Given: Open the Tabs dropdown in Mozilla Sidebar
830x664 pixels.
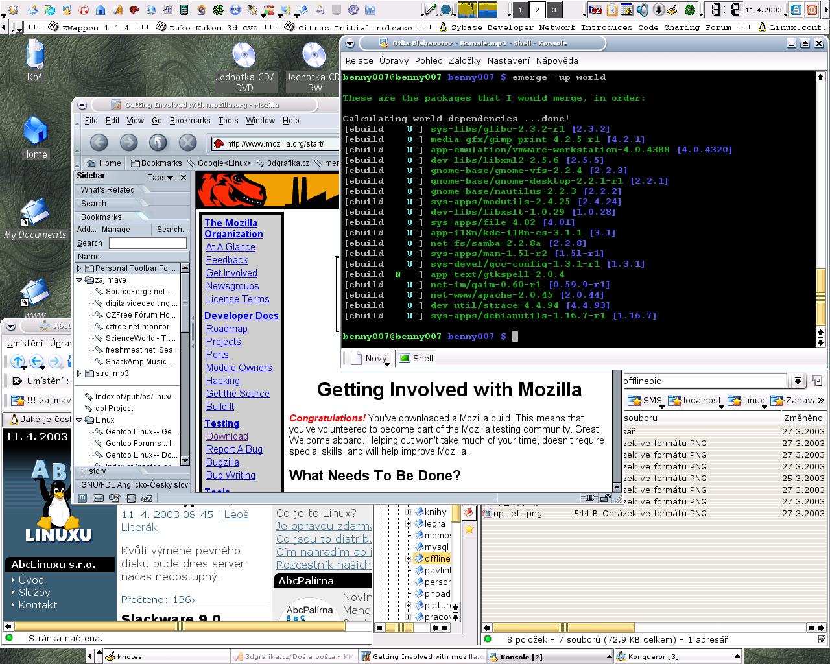Looking at the screenshot, I should coord(160,177).
